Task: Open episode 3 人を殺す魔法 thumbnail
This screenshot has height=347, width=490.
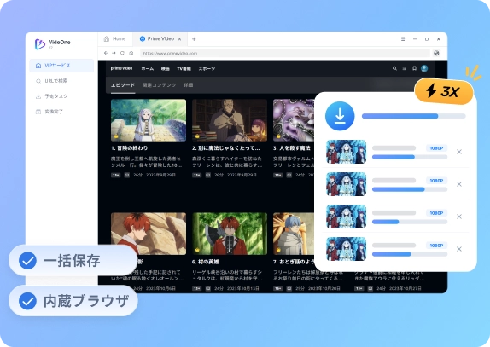Action: (294, 120)
